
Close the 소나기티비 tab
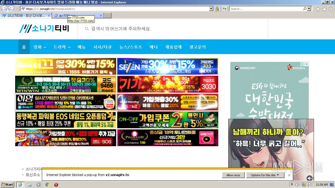49,16
